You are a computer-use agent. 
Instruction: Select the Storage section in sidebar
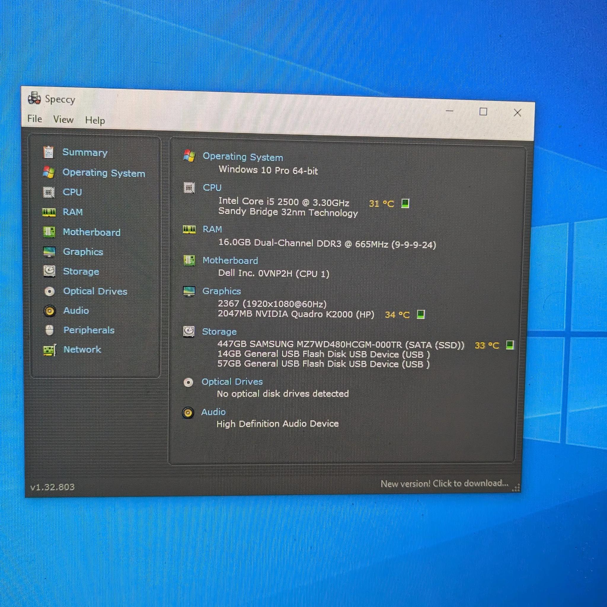point(81,271)
